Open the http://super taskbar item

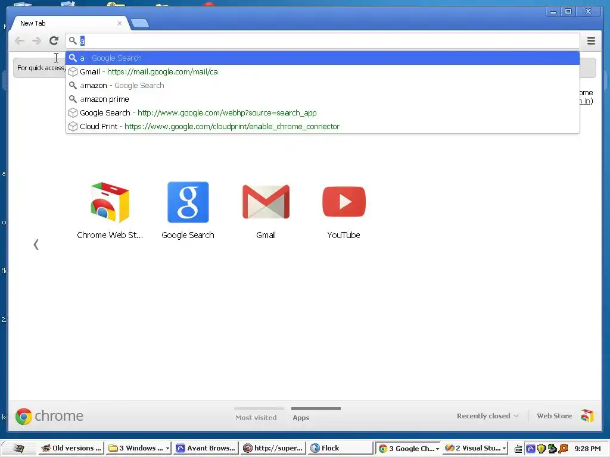click(x=273, y=448)
